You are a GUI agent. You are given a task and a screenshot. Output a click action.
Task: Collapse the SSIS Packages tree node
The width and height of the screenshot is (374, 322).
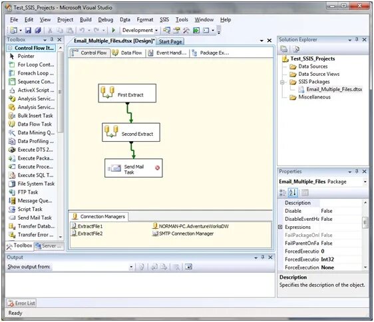click(282, 82)
